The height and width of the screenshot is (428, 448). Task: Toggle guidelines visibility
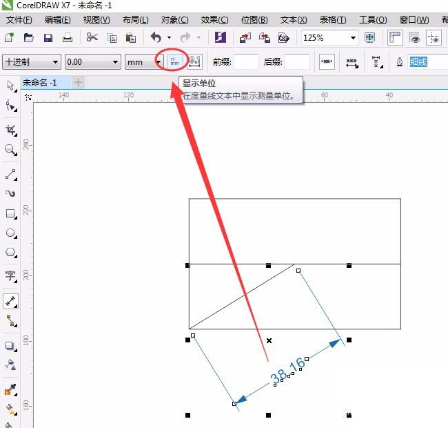click(434, 37)
